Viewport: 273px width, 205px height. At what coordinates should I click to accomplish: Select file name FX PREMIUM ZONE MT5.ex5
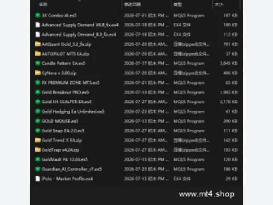coord(70,82)
